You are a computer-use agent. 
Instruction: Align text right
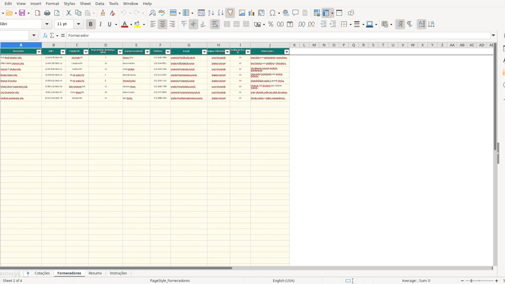[172, 24]
